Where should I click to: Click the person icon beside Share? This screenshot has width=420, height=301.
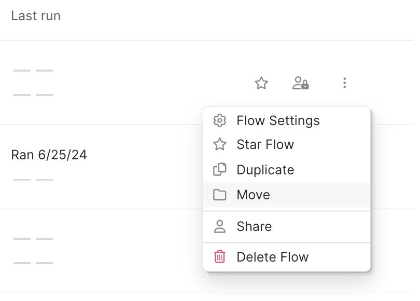tap(220, 227)
